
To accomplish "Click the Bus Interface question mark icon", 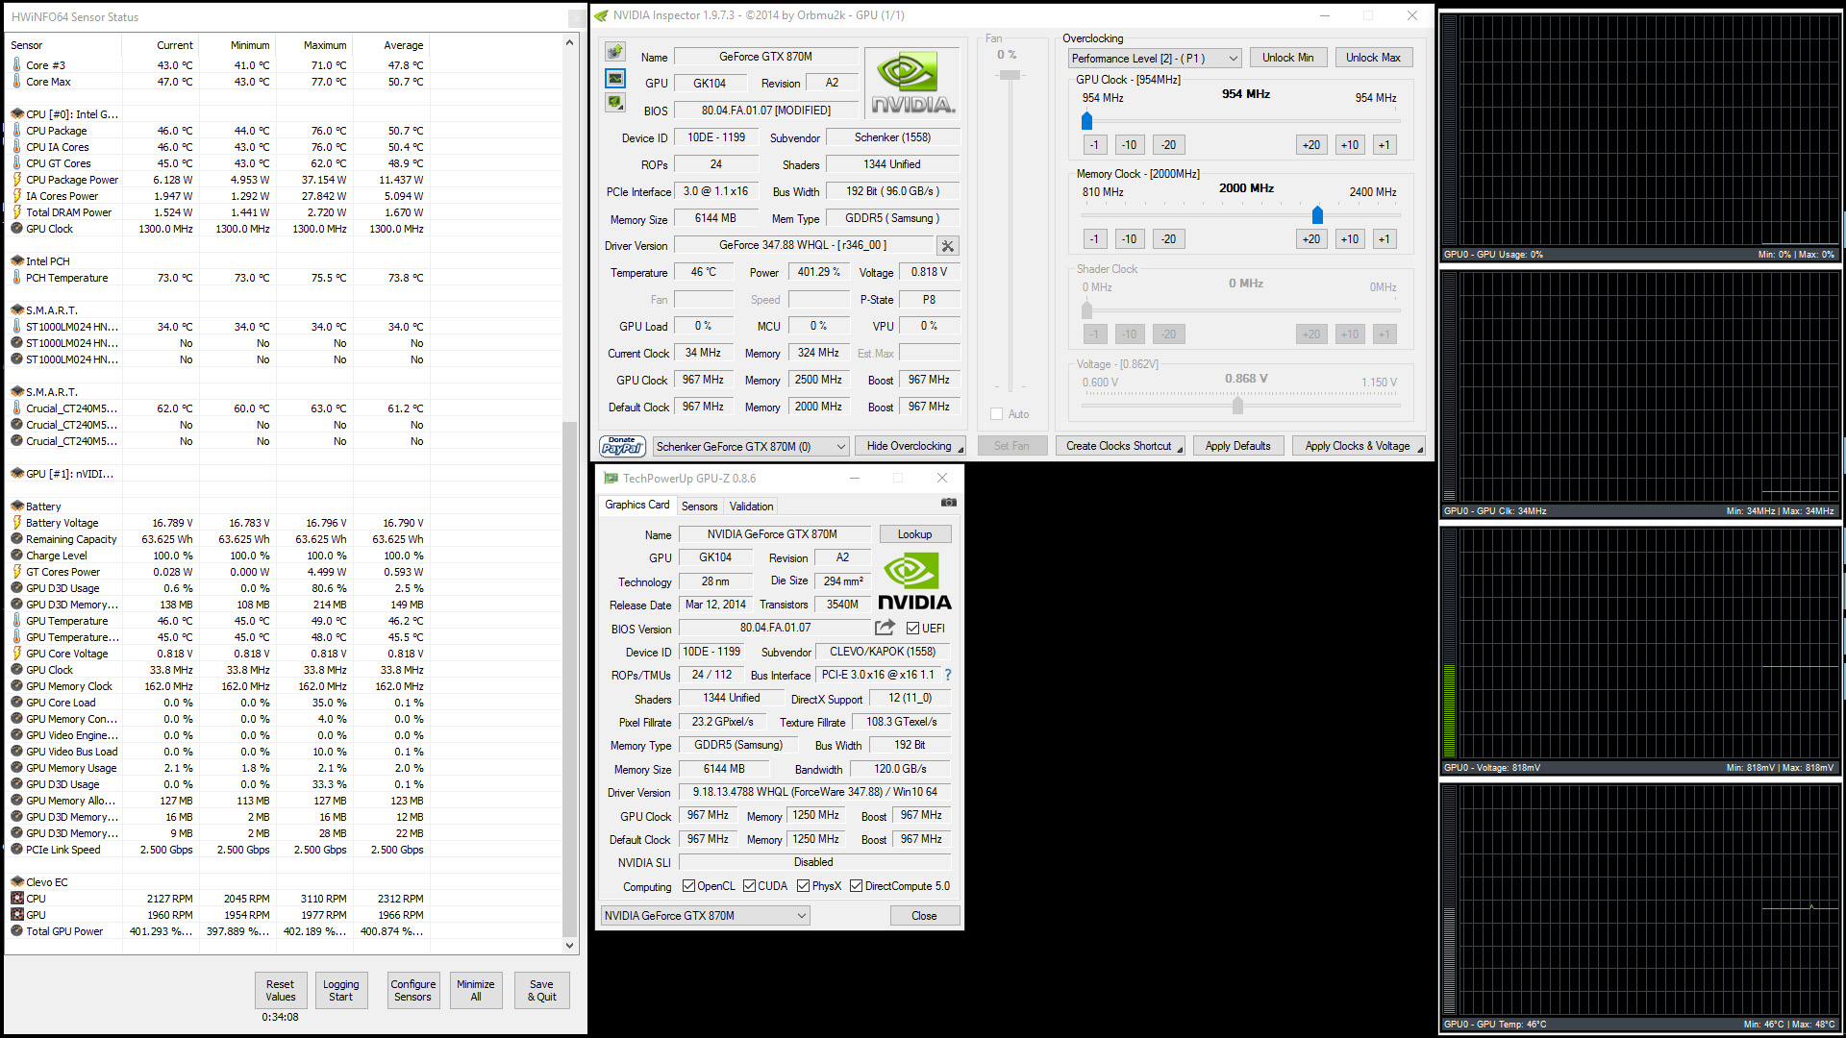I will (948, 675).
